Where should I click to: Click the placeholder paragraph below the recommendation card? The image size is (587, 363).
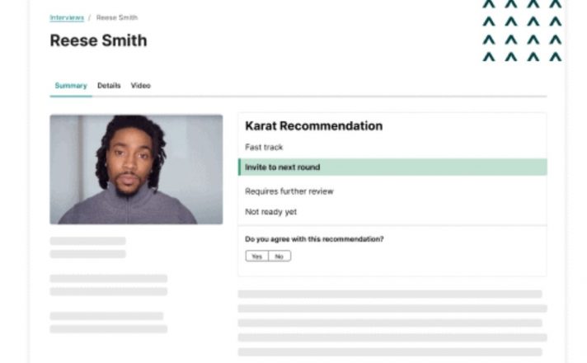[392, 323]
